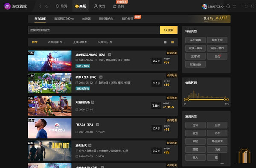This screenshot has width=256, height=168.
Task: Open the 我的 profile tab
Action: (x=99, y=6)
